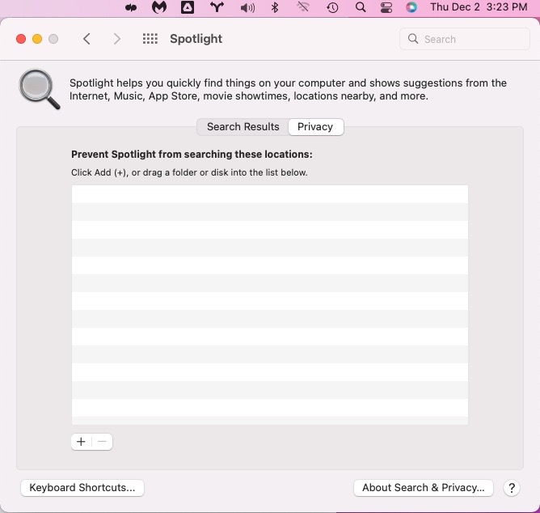Image resolution: width=540 pixels, height=513 pixels.
Task: Open Control Center in menu bar
Action: [x=386, y=7]
